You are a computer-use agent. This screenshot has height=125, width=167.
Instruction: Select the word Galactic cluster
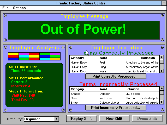coord(109,103)
